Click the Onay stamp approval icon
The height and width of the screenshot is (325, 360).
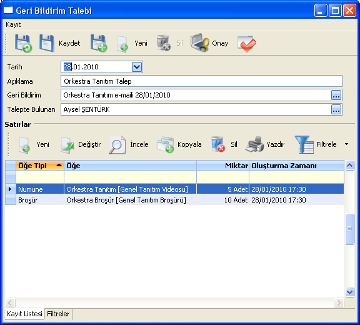200,42
